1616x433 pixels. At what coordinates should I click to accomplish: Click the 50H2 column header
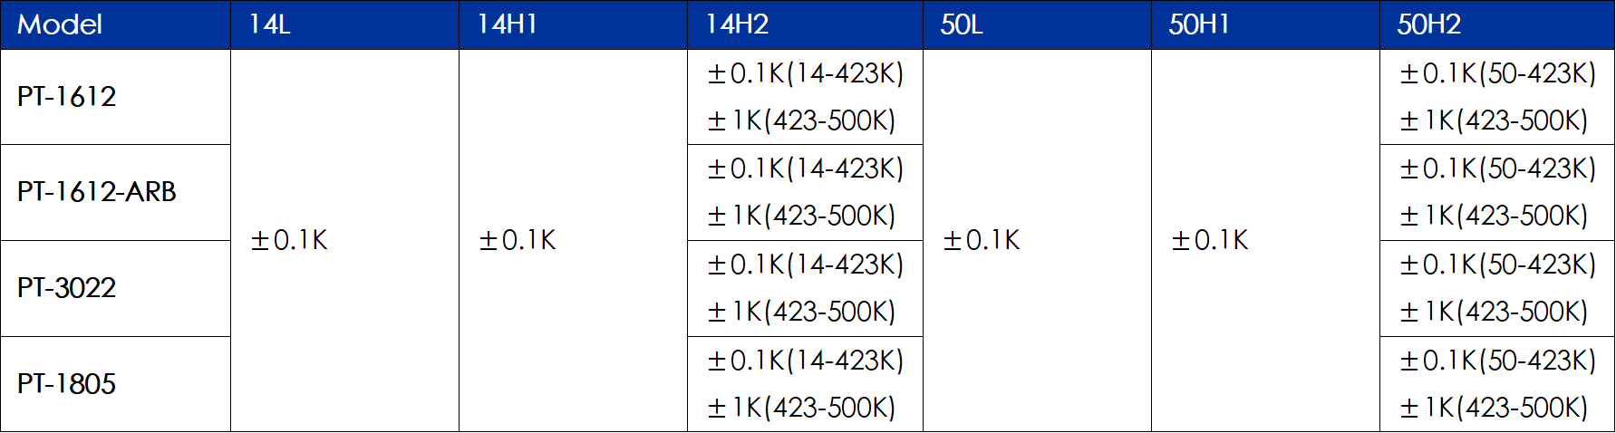(1429, 24)
